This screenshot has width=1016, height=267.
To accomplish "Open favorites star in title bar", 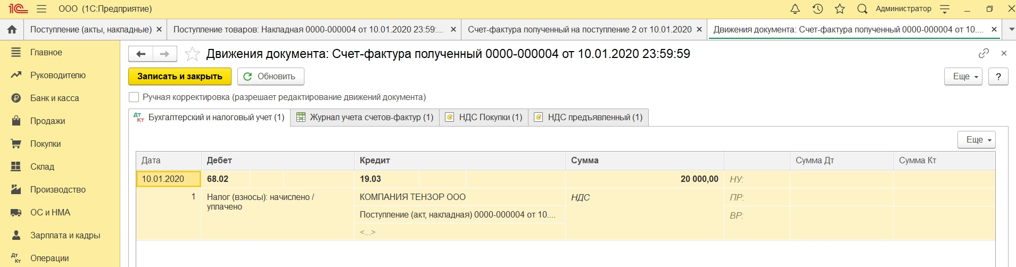I will (x=840, y=9).
